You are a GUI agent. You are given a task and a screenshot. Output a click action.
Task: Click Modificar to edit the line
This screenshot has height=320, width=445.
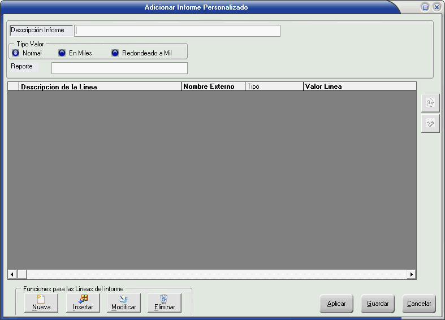point(124,303)
